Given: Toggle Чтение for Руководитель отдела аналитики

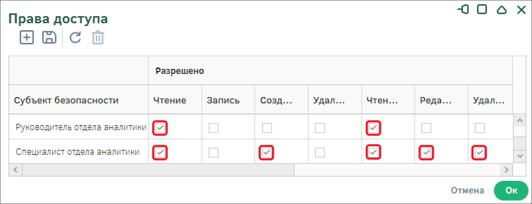Looking at the screenshot, I should (160, 128).
